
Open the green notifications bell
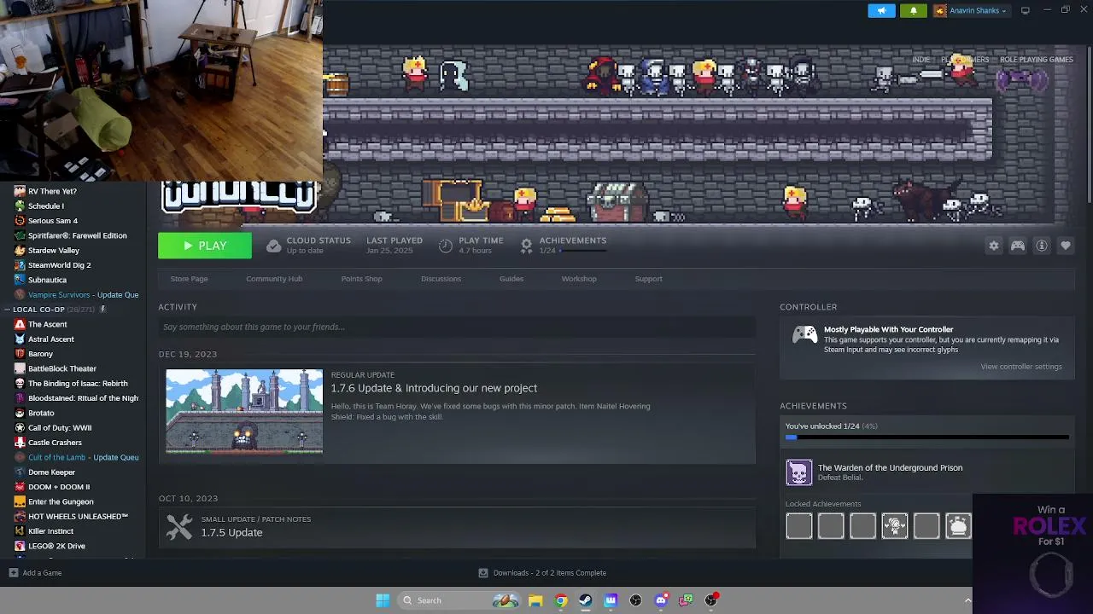click(913, 10)
